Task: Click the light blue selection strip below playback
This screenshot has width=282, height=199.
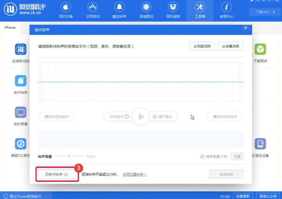Action: pyautogui.click(x=141, y=140)
